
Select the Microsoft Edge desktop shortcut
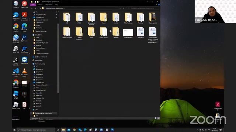(24, 27)
